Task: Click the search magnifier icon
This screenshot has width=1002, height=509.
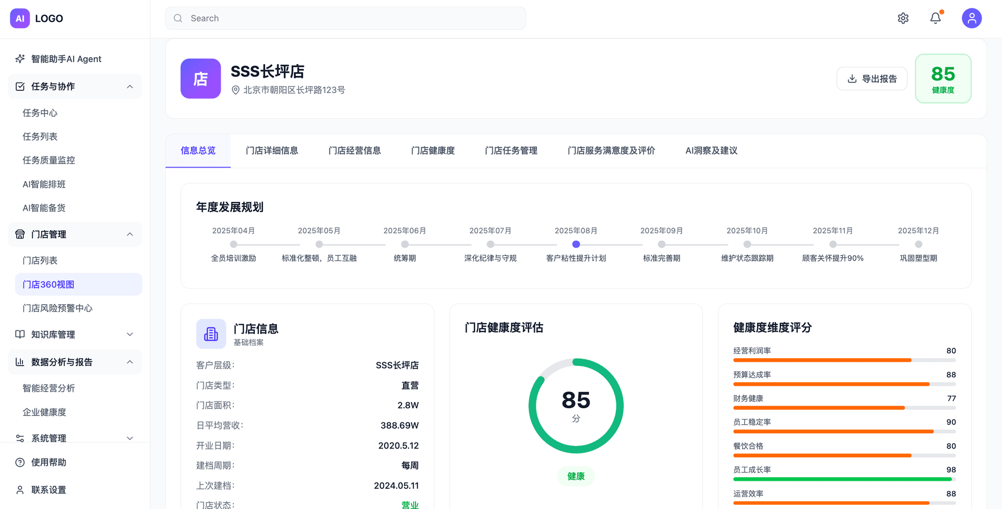Action: click(178, 18)
